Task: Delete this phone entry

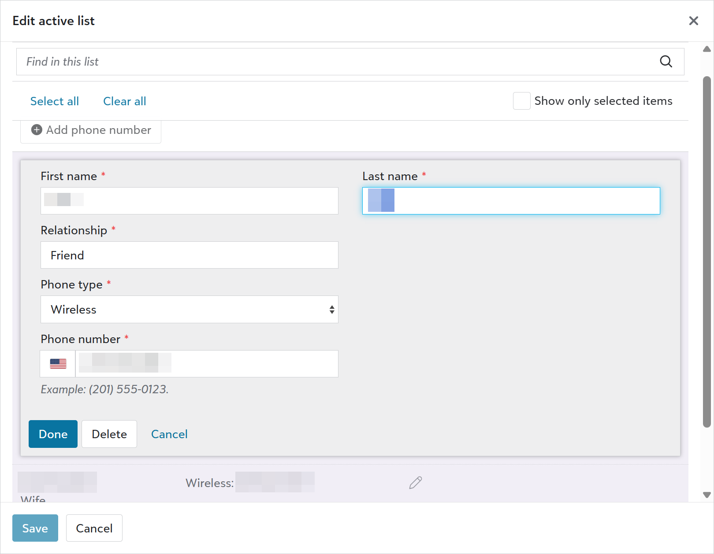Action: [x=109, y=434]
